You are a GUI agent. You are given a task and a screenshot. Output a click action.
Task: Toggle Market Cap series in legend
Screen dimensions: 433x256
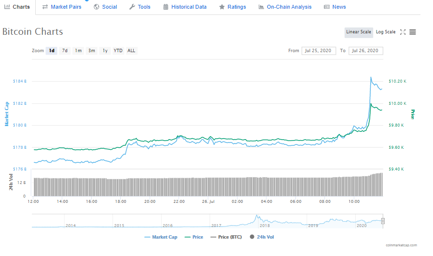[x=161, y=237]
